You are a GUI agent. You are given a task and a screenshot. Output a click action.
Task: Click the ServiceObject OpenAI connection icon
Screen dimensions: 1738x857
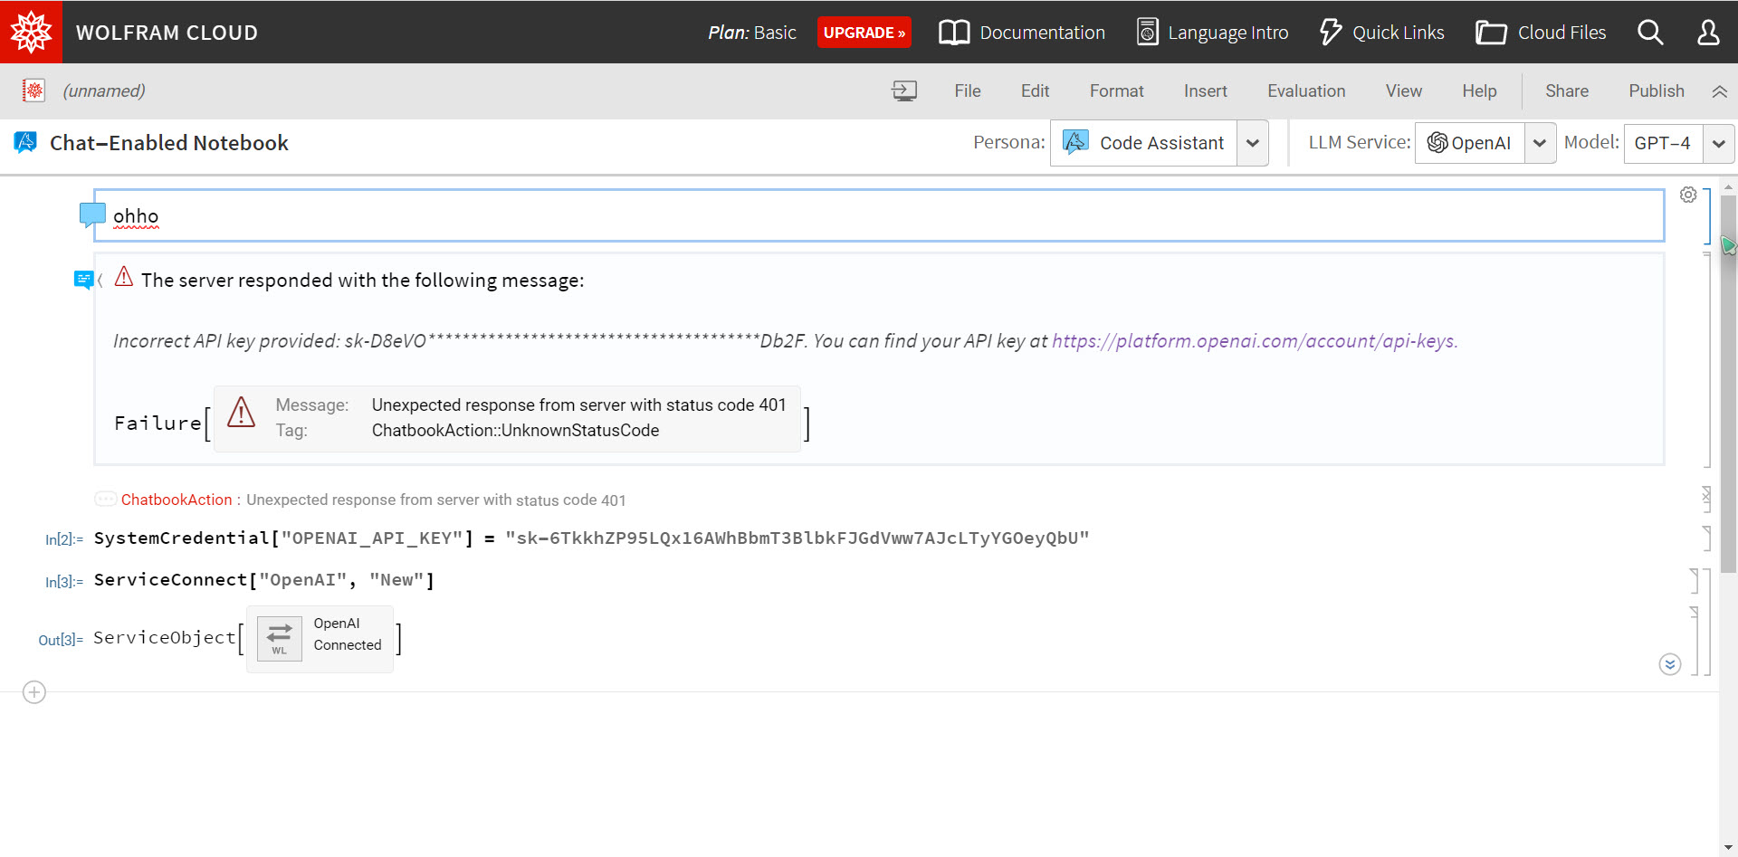point(280,639)
